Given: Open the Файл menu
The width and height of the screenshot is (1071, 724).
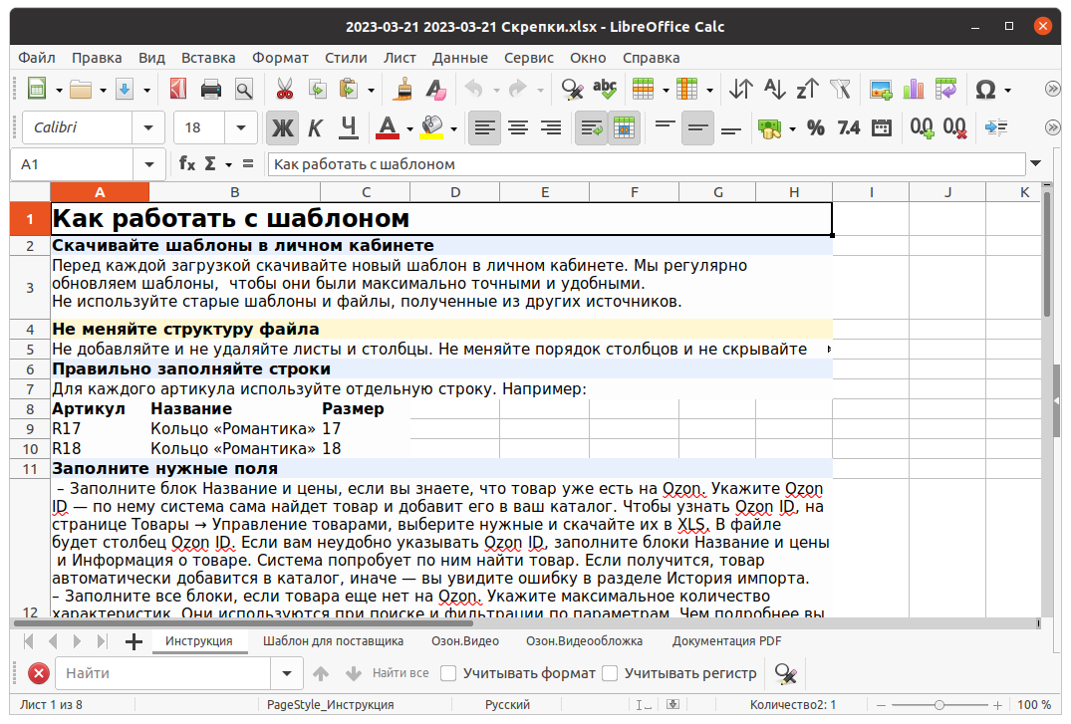Looking at the screenshot, I should (37, 58).
